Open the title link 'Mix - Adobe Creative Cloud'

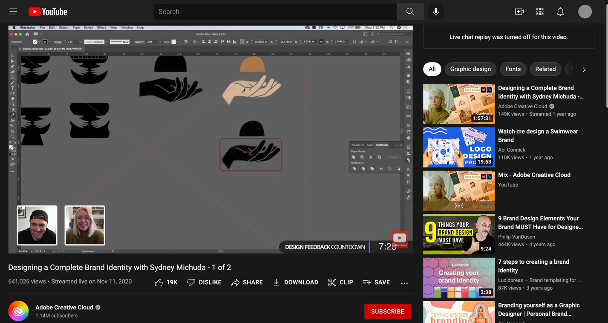(x=534, y=175)
